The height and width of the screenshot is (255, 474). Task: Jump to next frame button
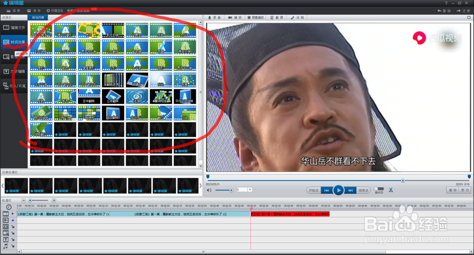[x=350, y=191]
